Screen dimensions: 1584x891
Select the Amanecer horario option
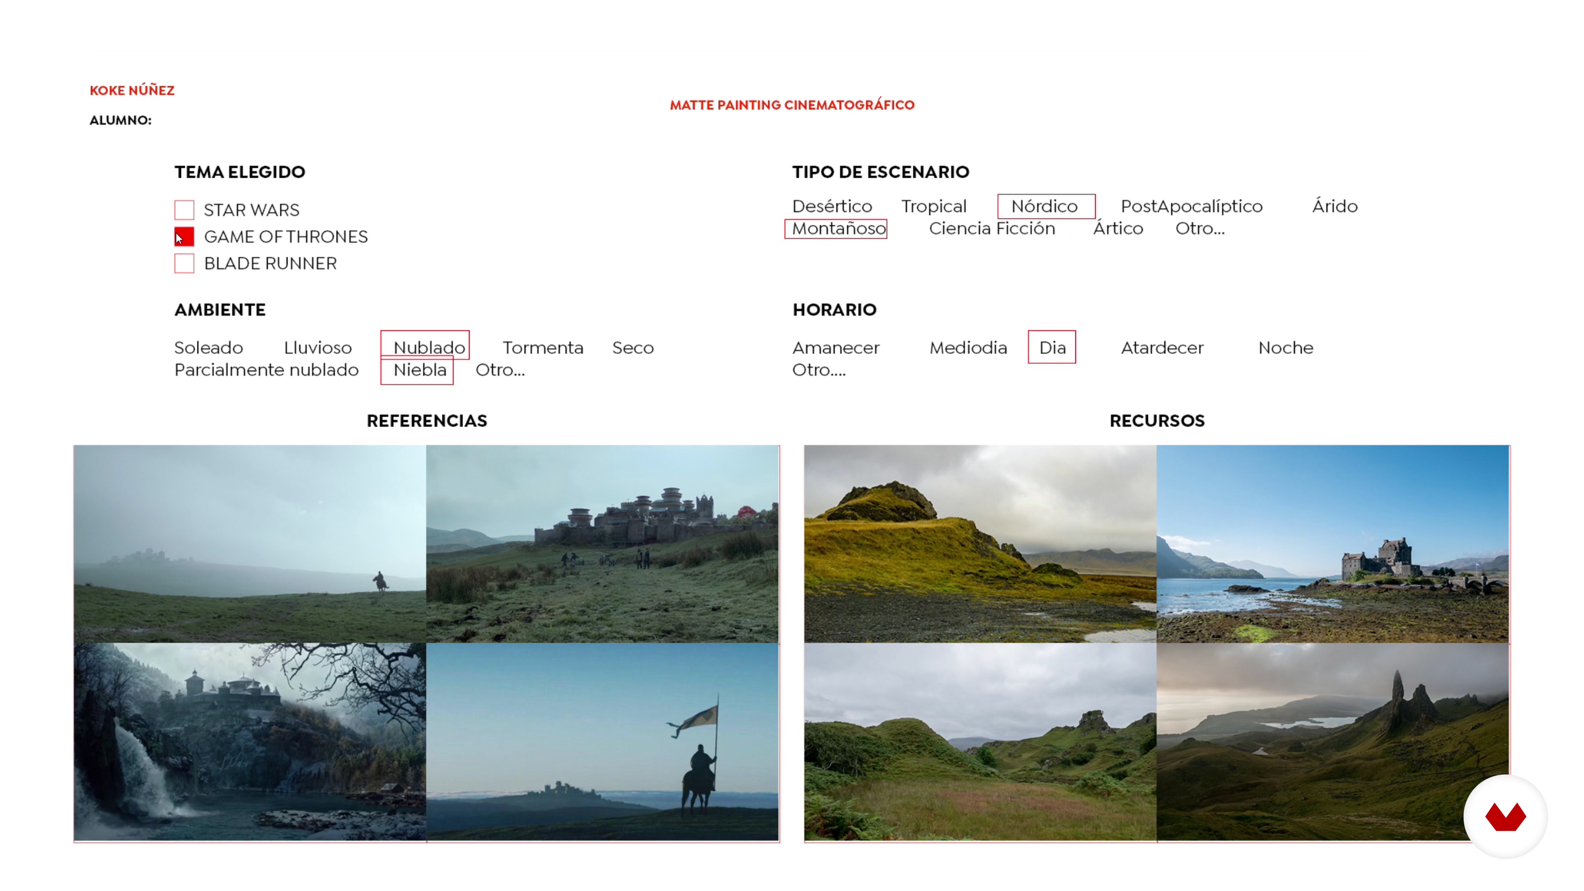coord(836,347)
